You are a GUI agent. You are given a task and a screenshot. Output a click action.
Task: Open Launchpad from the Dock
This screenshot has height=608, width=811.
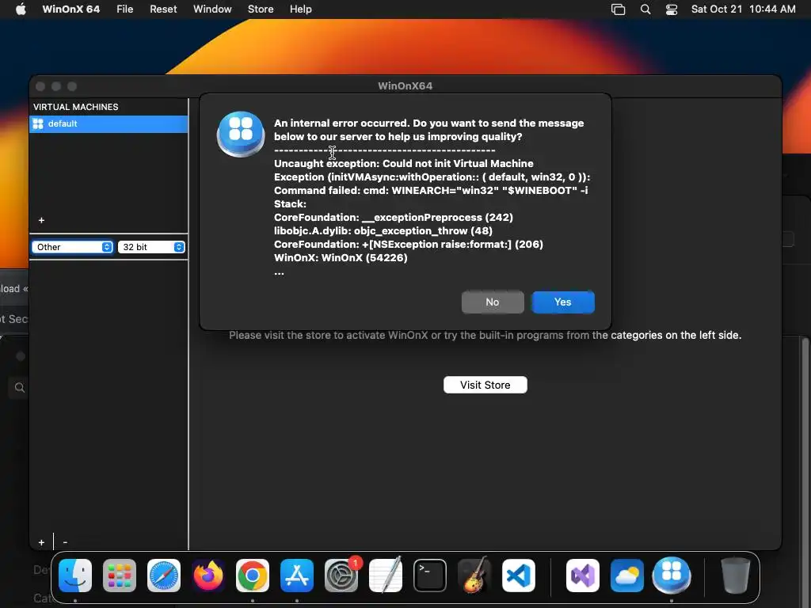pyautogui.click(x=120, y=576)
